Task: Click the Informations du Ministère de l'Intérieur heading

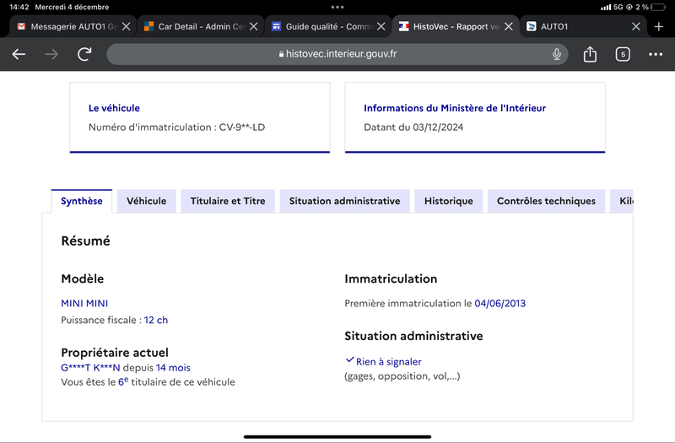Action: pos(455,108)
